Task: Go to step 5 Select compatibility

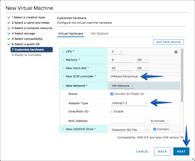Action: [27, 39]
